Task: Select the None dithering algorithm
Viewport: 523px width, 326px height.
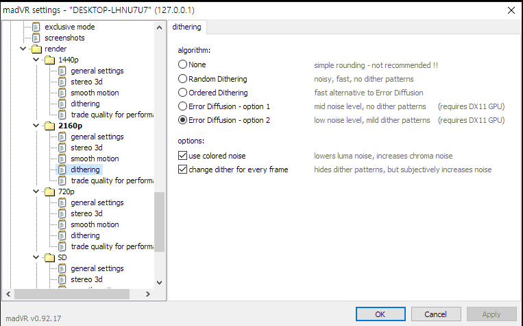Action: pos(183,65)
